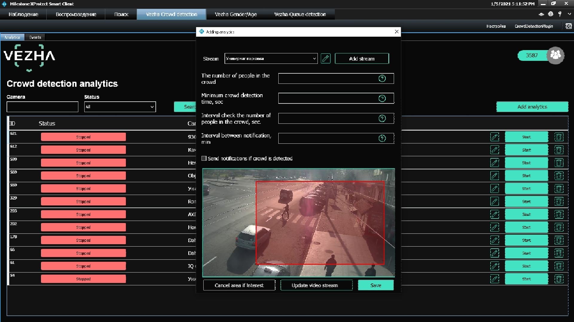The image size is (574, 322).
Task: Open the Наблюдение tab
Action: pyautogui.click(x=23, y=14)
